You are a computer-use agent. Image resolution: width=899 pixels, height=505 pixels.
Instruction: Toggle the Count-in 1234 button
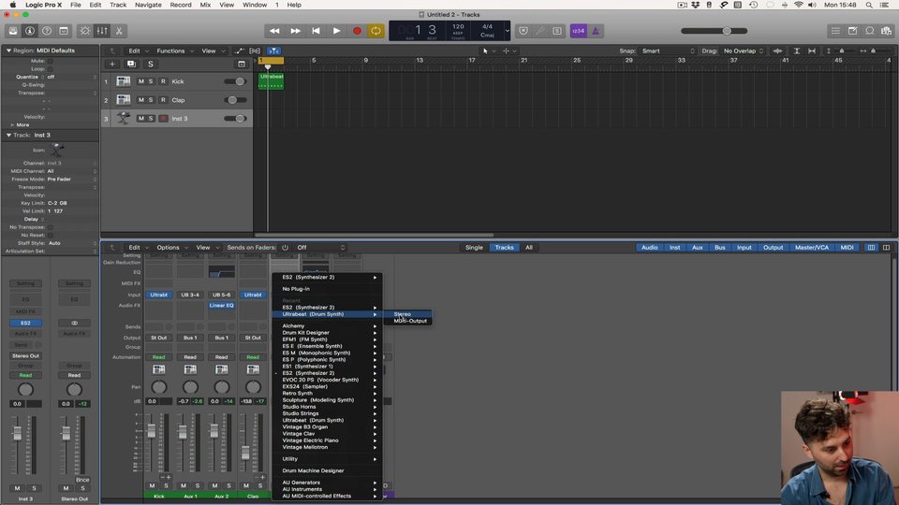[578, 31]
